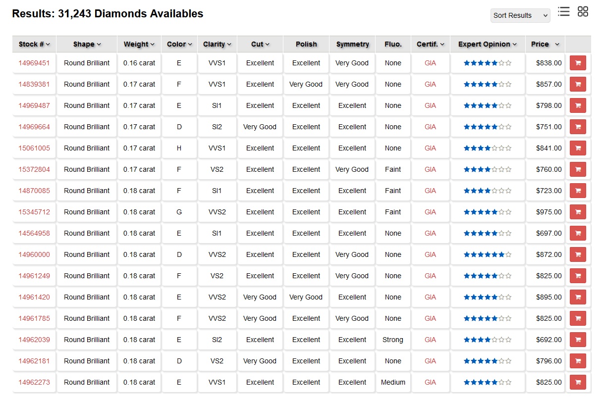Open the Sort Results dropdown
Viewport: 600px width, 400px height.
point(520,15)
